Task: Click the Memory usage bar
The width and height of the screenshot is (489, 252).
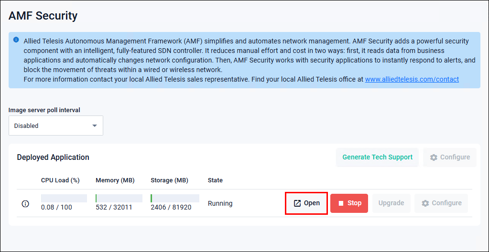Action: [x=119, y=198]
